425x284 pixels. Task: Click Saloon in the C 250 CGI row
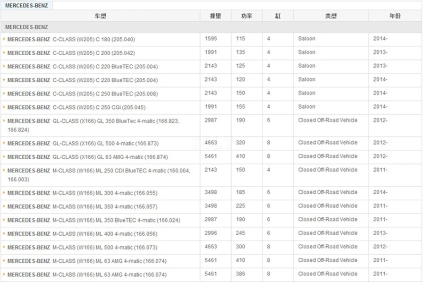tap(307, 107)
